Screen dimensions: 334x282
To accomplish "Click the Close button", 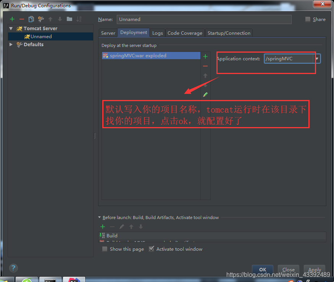I will pyautogui.click(x=289, y=270).
